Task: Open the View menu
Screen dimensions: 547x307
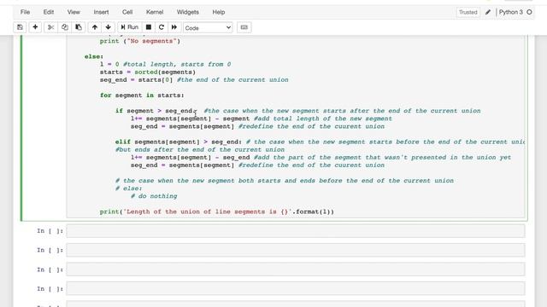Action: pyautogui.click(x=74, y=12)
